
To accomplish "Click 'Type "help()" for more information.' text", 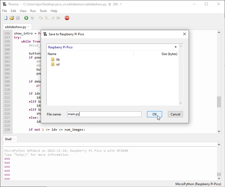I will pos(37,155).
